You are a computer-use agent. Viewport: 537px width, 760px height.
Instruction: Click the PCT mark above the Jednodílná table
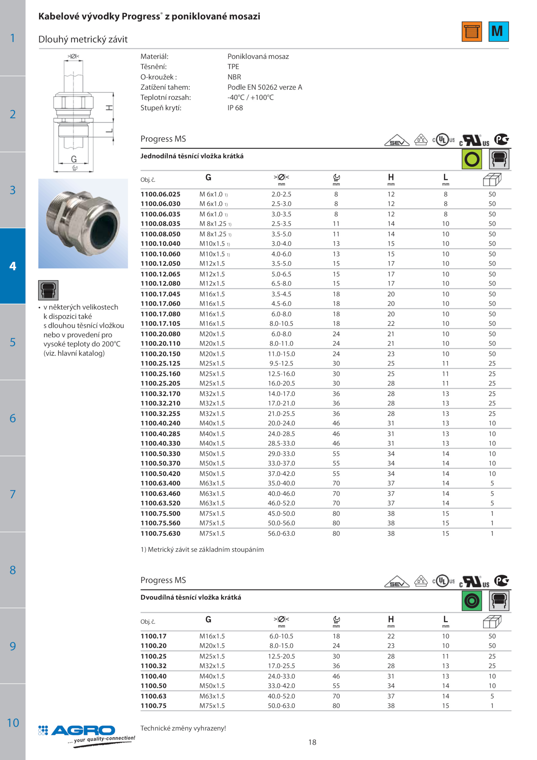(501, 139)
